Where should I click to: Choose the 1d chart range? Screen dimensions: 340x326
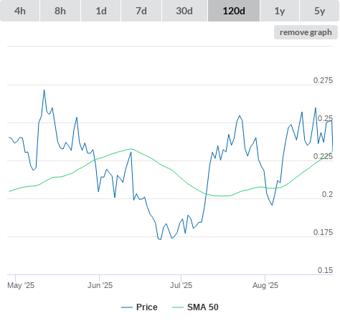coord(101,11)
